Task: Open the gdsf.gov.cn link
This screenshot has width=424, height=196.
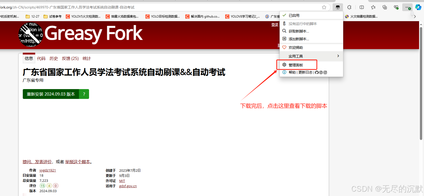Action: pyautogui.click(x=128, y=186)
